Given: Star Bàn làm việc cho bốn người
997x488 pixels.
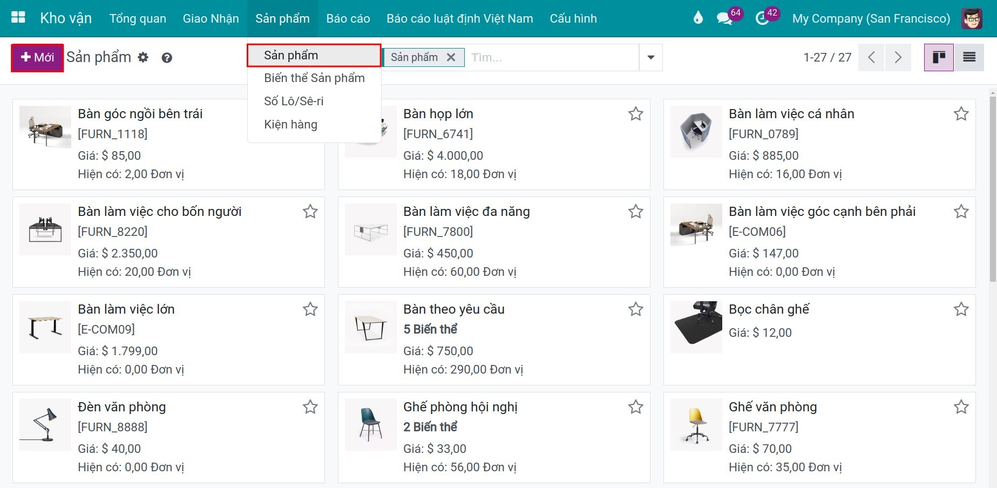Looking at the screenshot, I should [x=310, y=212].
